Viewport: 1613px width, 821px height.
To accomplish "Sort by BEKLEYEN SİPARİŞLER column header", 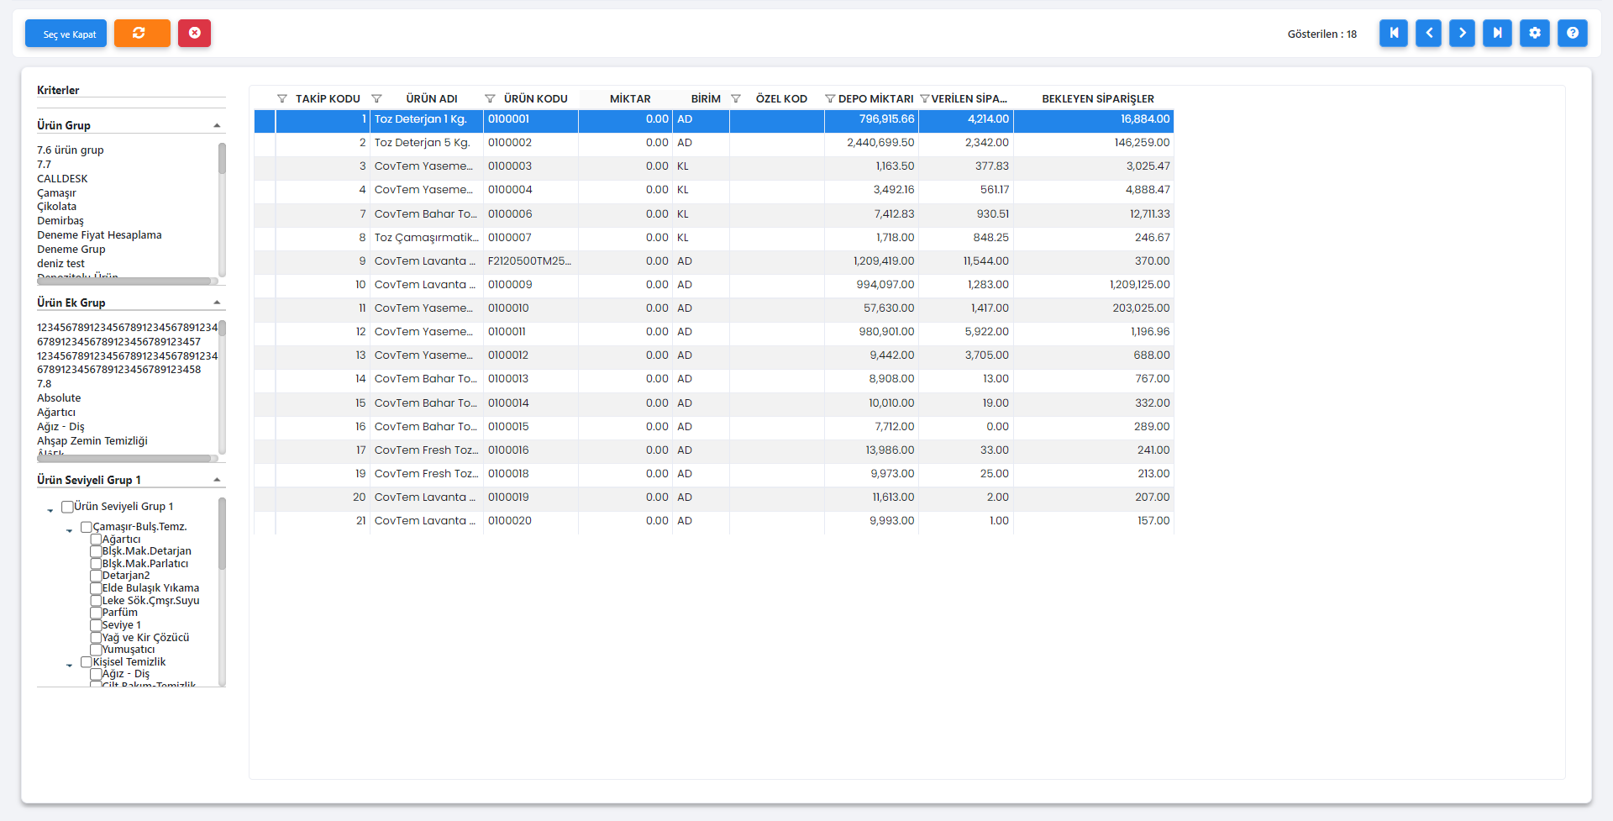I will [1097, 99].
